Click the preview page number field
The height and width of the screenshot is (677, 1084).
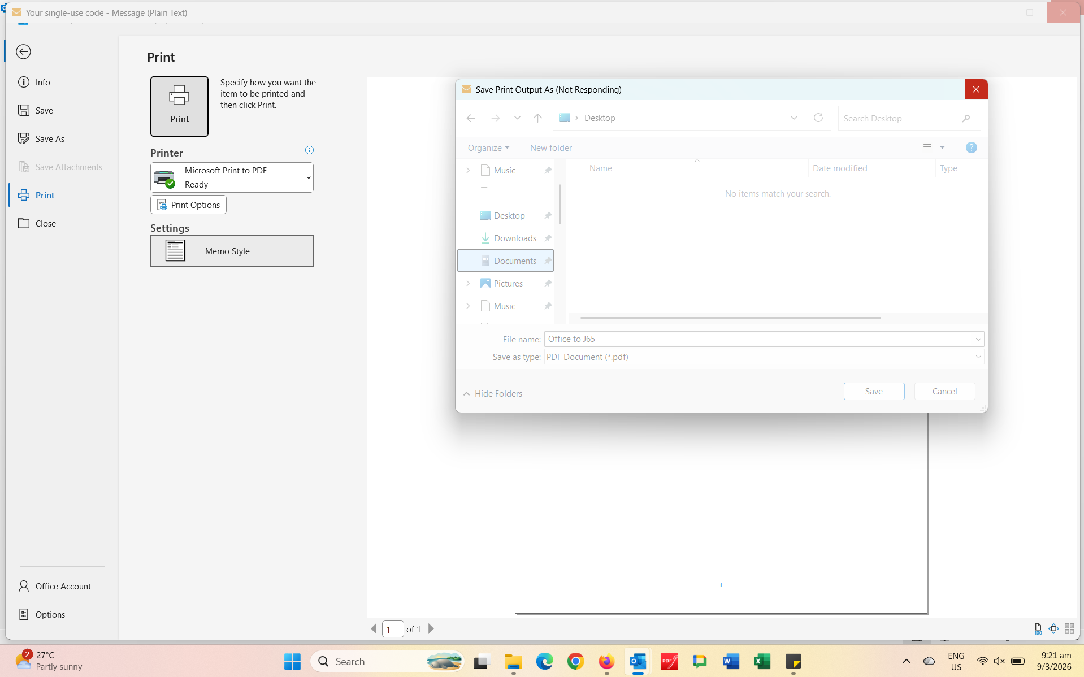[x=393, y=629]
